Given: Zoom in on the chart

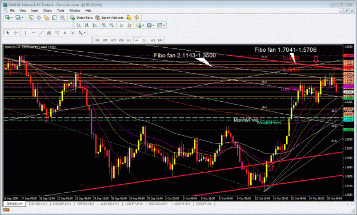Looking at the screenshot, I should tap(104, 26).
